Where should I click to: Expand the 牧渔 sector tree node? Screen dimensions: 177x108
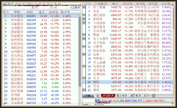tap(84, 35)
